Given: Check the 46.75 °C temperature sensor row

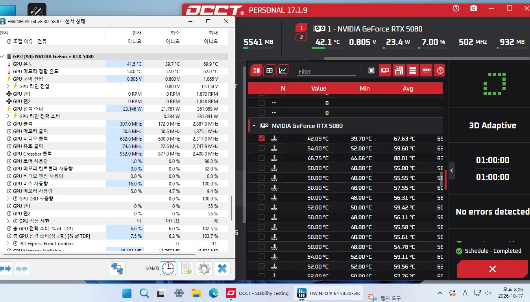Looking at the screenshot, I should 262,158.
